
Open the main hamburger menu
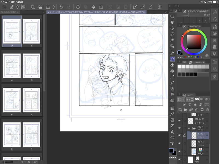4,7
